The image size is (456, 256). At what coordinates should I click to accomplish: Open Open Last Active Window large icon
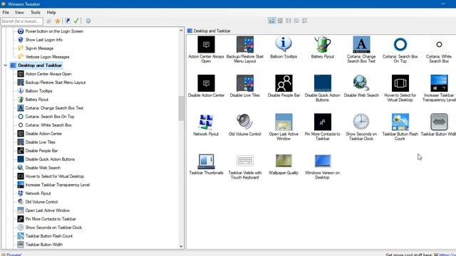tap(284, 122)
